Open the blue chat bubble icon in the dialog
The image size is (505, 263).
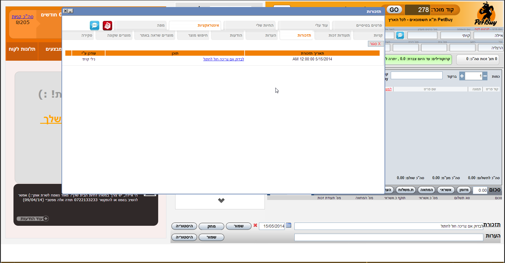pyautogui.click(x=95, y=26)
